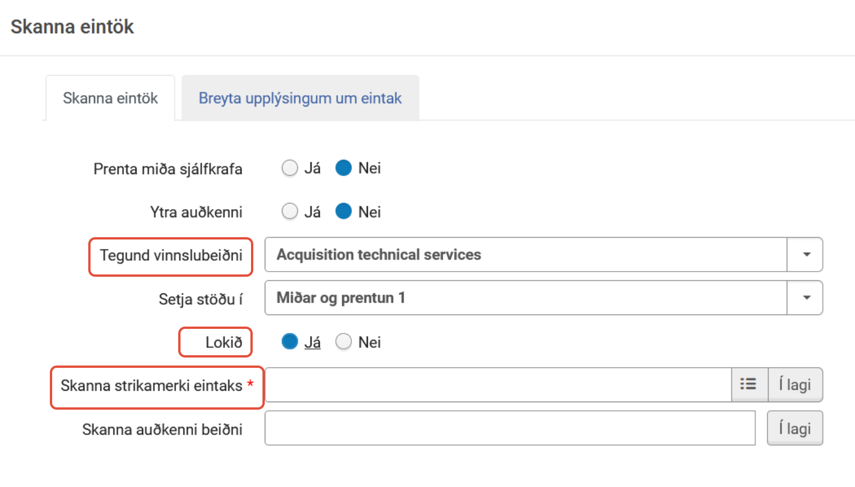Focus the Skanna auðkenni beiðni input
Viewport: 855px width, 487px height.
click(x=509, y=428)
